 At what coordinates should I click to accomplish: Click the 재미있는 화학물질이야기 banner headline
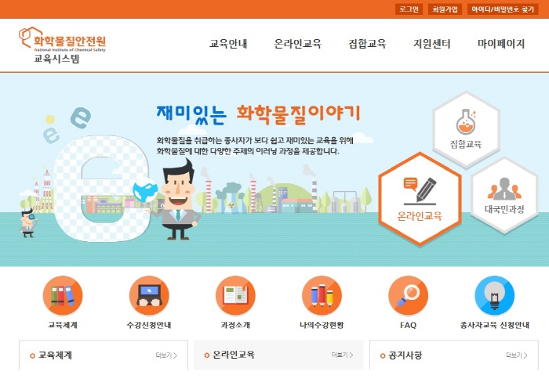[258, 114]
